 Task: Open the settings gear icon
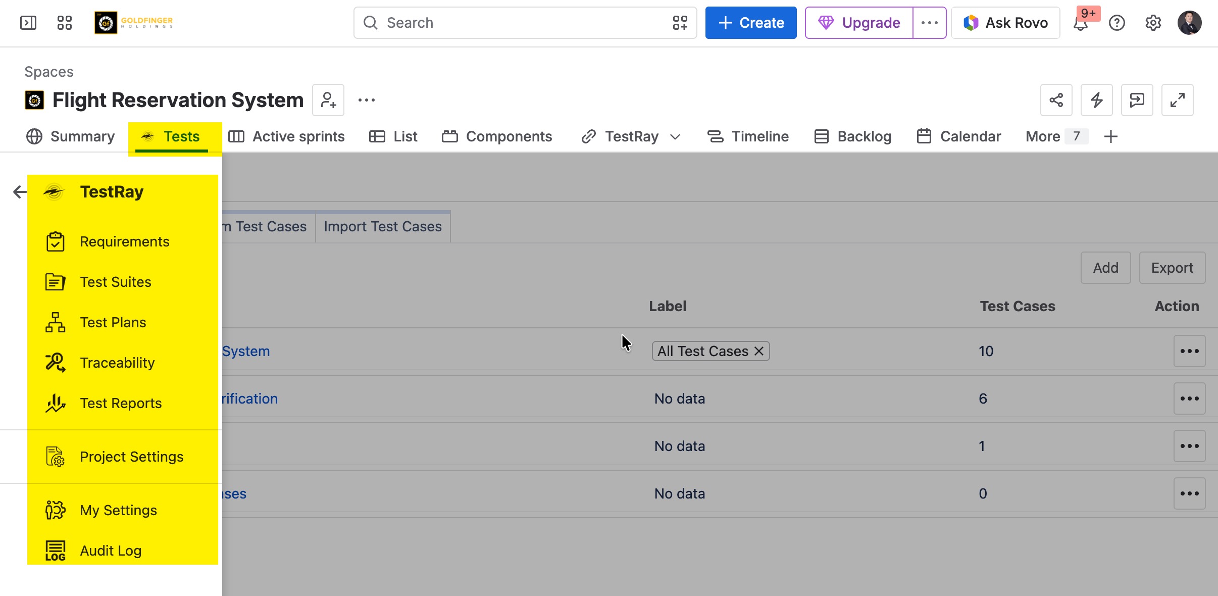[1153, 23]
